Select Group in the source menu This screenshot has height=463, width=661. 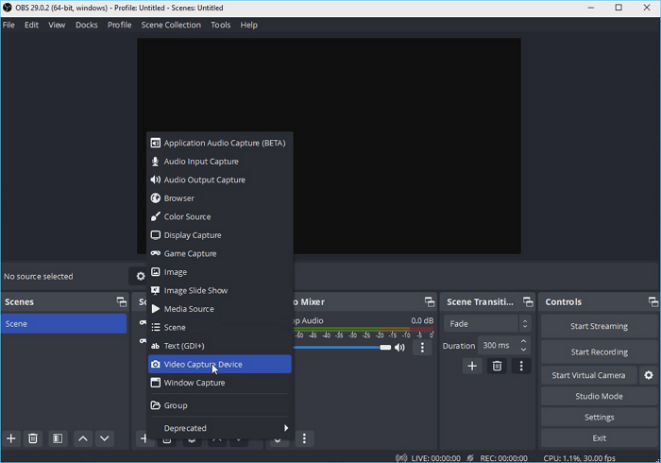220,405
